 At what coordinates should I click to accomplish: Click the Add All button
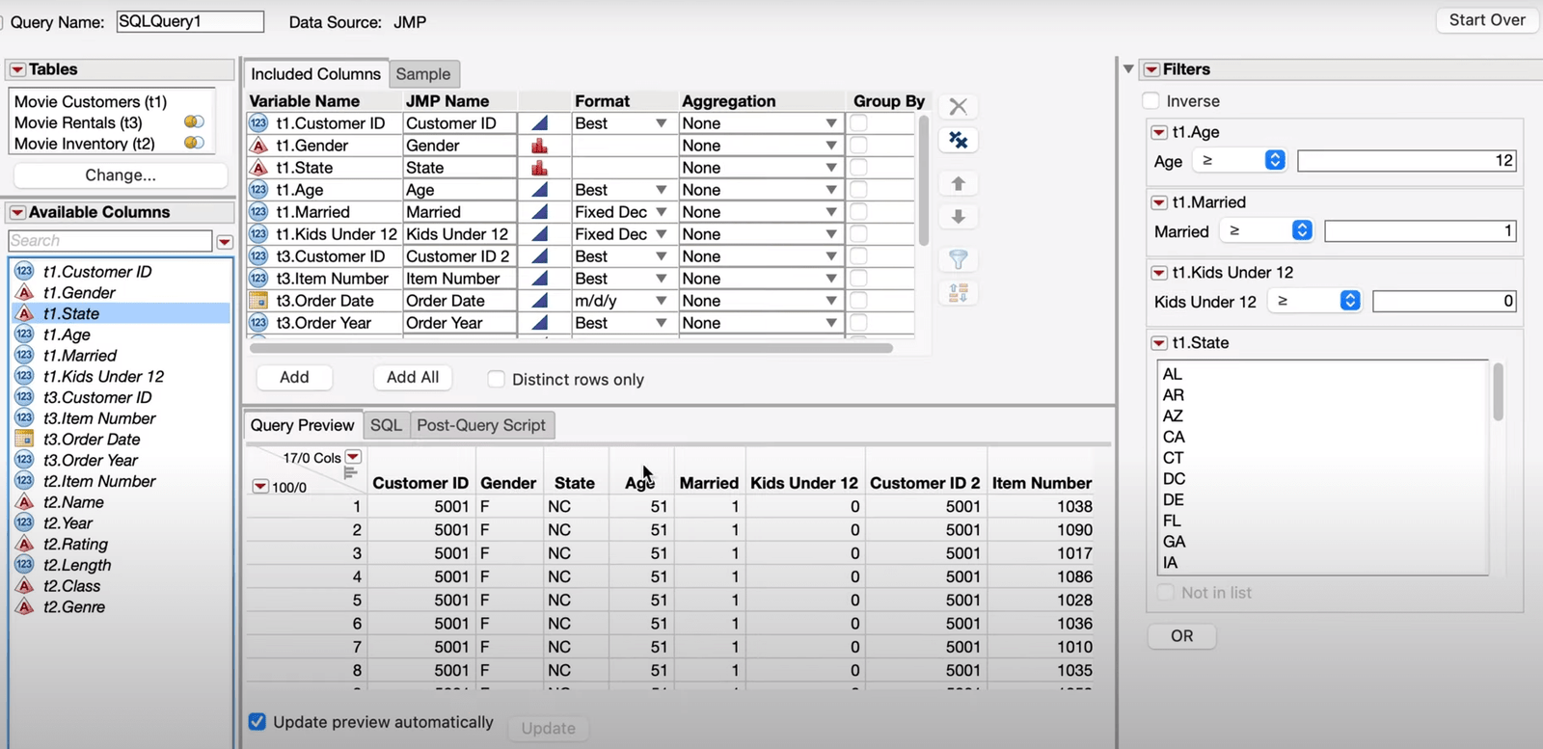(x=413, y=378)
